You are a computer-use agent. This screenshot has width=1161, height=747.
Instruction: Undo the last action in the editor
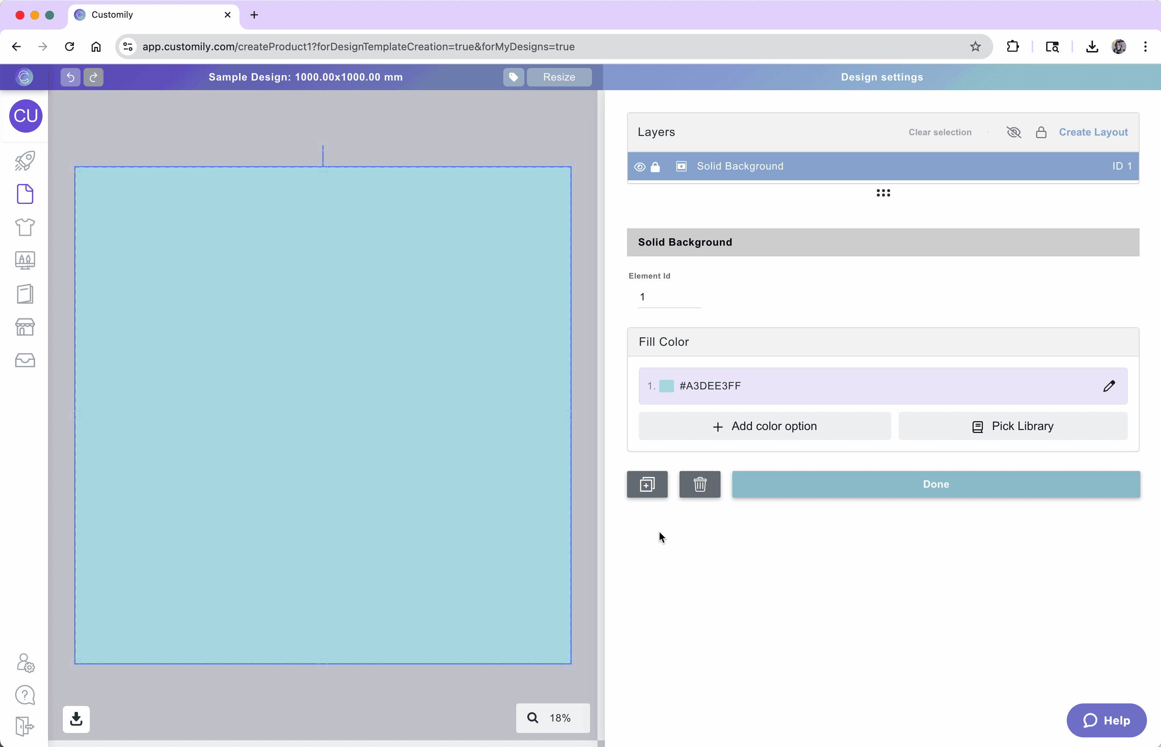[69, 76]
